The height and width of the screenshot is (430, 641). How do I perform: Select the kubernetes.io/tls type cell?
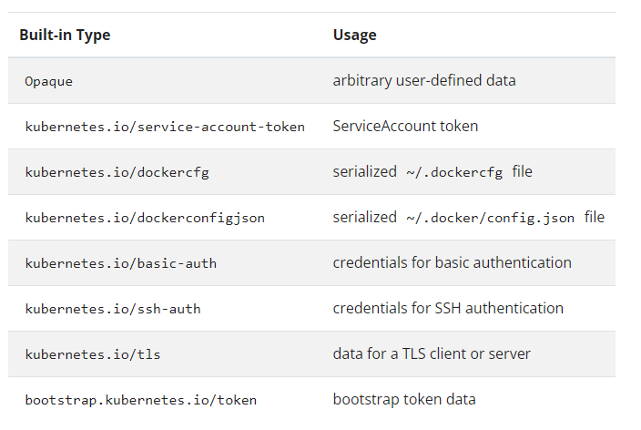[93, 354]
